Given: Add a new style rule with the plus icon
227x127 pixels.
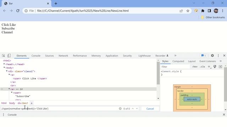Looking at the screenshot, I should point(209,67).
